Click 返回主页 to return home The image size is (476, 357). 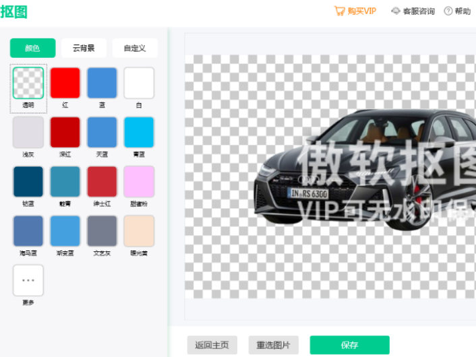(x=212, y=345)
